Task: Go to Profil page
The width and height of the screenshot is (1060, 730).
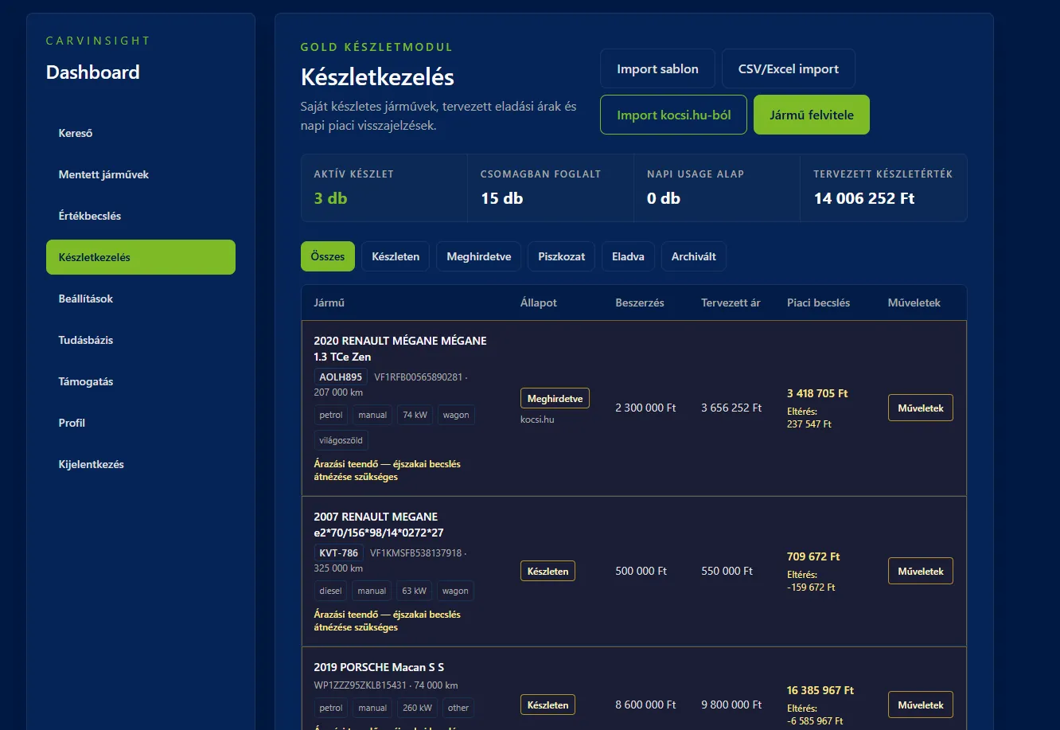Action: point(141,423)
